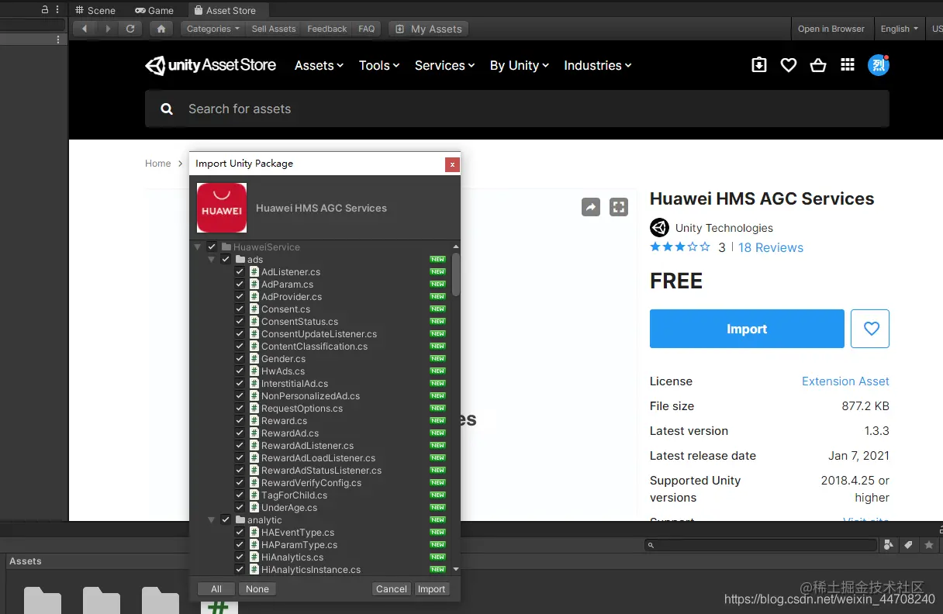Image resolution: width=943 pixels, height=614 pixels.
Task: Go forward in Asset Store browser
Action: coord(108,29)
